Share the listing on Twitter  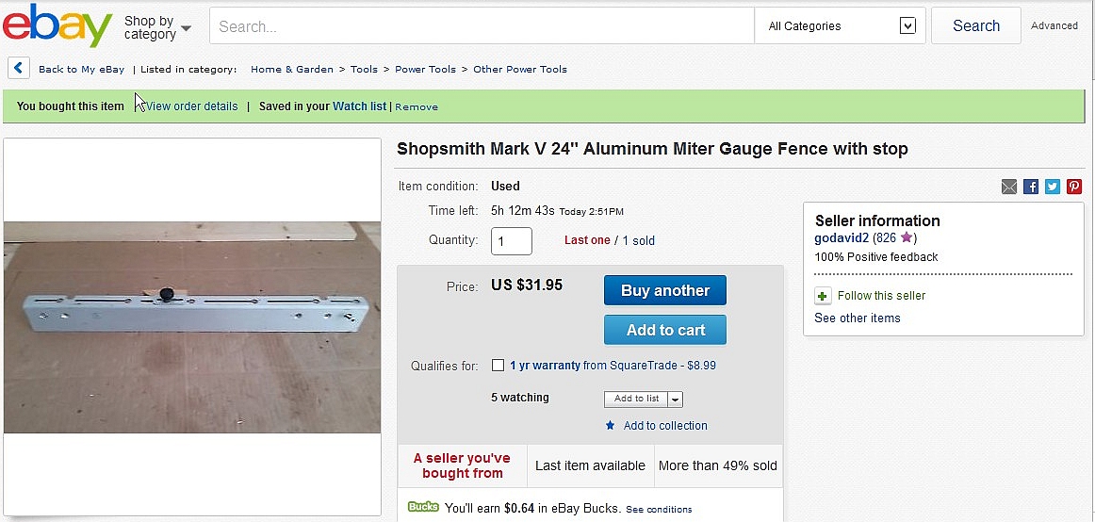[1053, 187]
